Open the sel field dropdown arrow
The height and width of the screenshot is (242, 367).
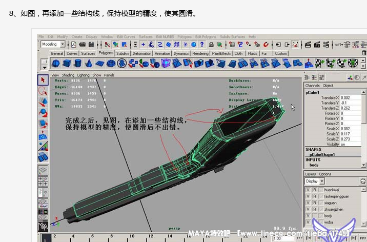342,45
